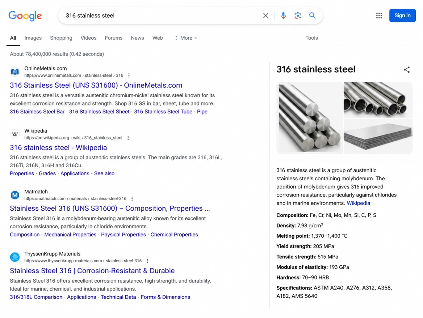Open 'Stainless Steel 316 (UNS S31600) – Composition' result
The image size is (423, 318).
point(110,209)
